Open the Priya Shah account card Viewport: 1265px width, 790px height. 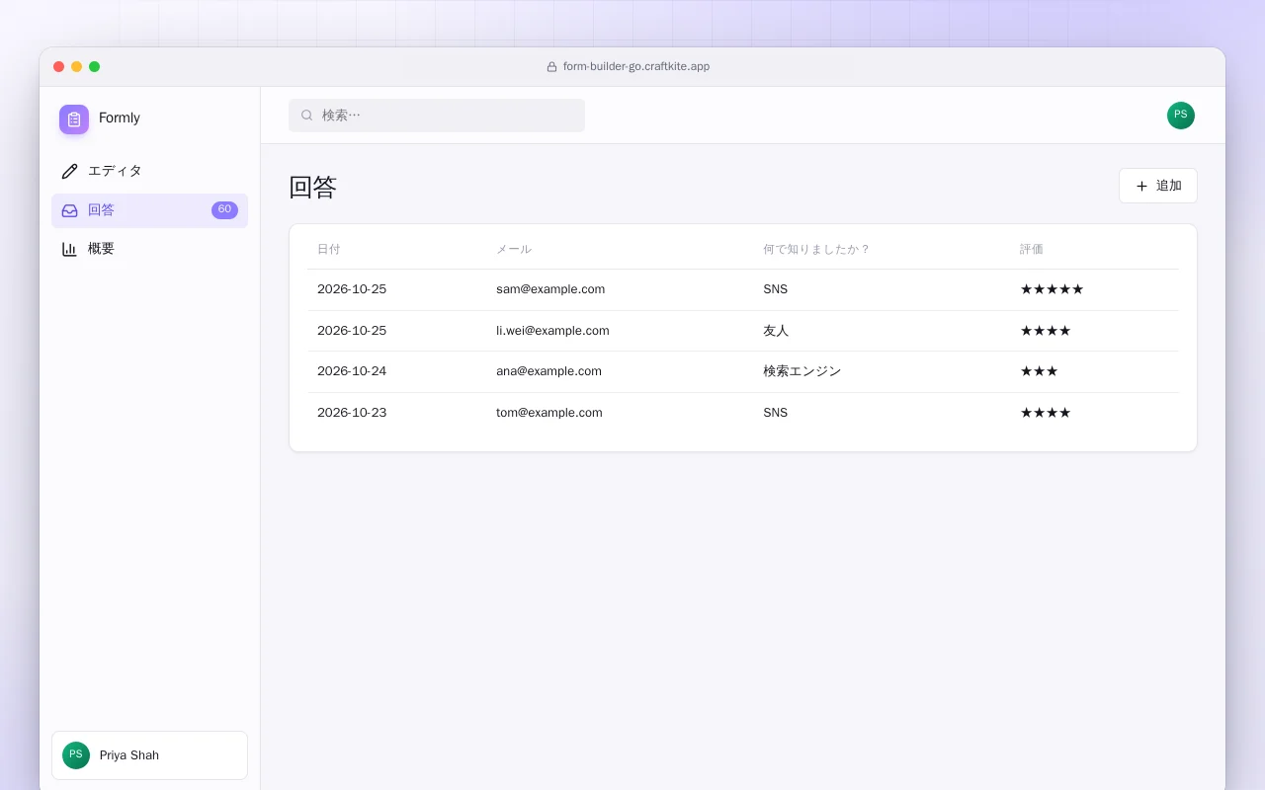[149, 755]
